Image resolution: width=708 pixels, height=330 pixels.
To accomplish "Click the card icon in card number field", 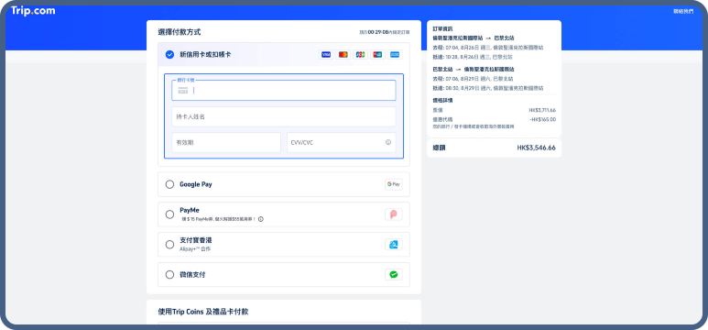I will 183,91.
